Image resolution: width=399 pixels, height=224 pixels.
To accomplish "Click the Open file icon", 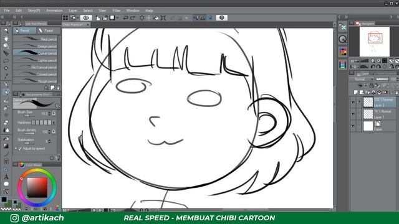I will [x=105, y=18].
